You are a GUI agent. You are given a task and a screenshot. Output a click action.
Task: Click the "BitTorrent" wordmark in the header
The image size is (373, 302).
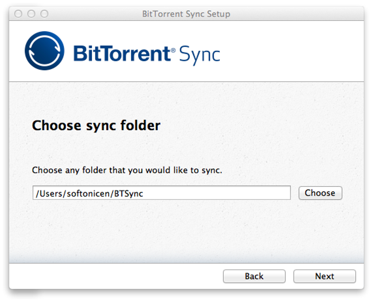[x=122, y=54]
